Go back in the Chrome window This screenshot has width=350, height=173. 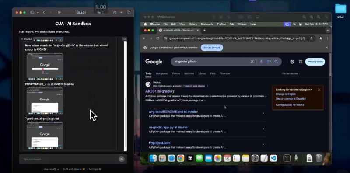[144, 38]
